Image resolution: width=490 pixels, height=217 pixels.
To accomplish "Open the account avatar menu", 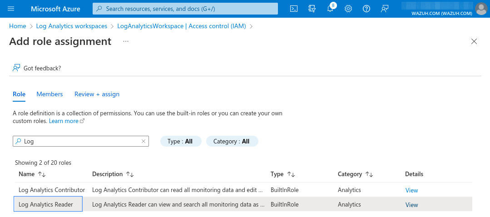I will tap(480, 9).
